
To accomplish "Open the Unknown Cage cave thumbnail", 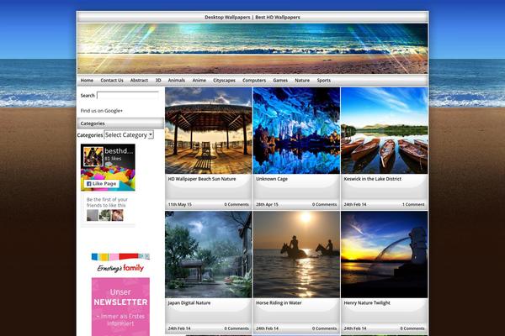I will coord(296,130).
